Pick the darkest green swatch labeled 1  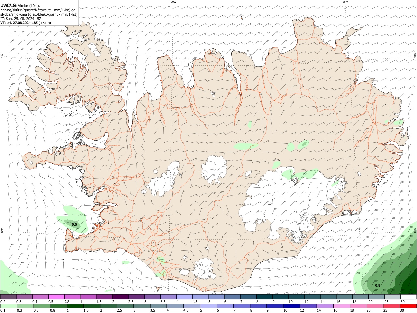point(75,306)
